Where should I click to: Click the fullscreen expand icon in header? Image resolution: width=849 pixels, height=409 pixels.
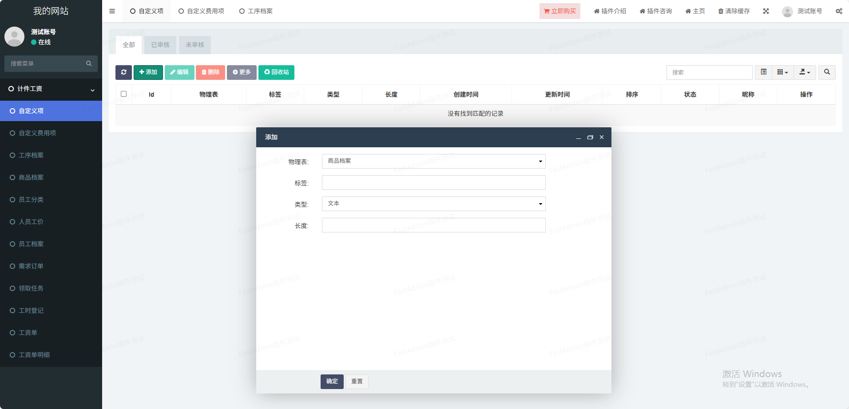click(766, 11)
